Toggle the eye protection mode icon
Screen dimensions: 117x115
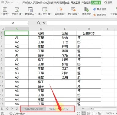tap(100, 113)
